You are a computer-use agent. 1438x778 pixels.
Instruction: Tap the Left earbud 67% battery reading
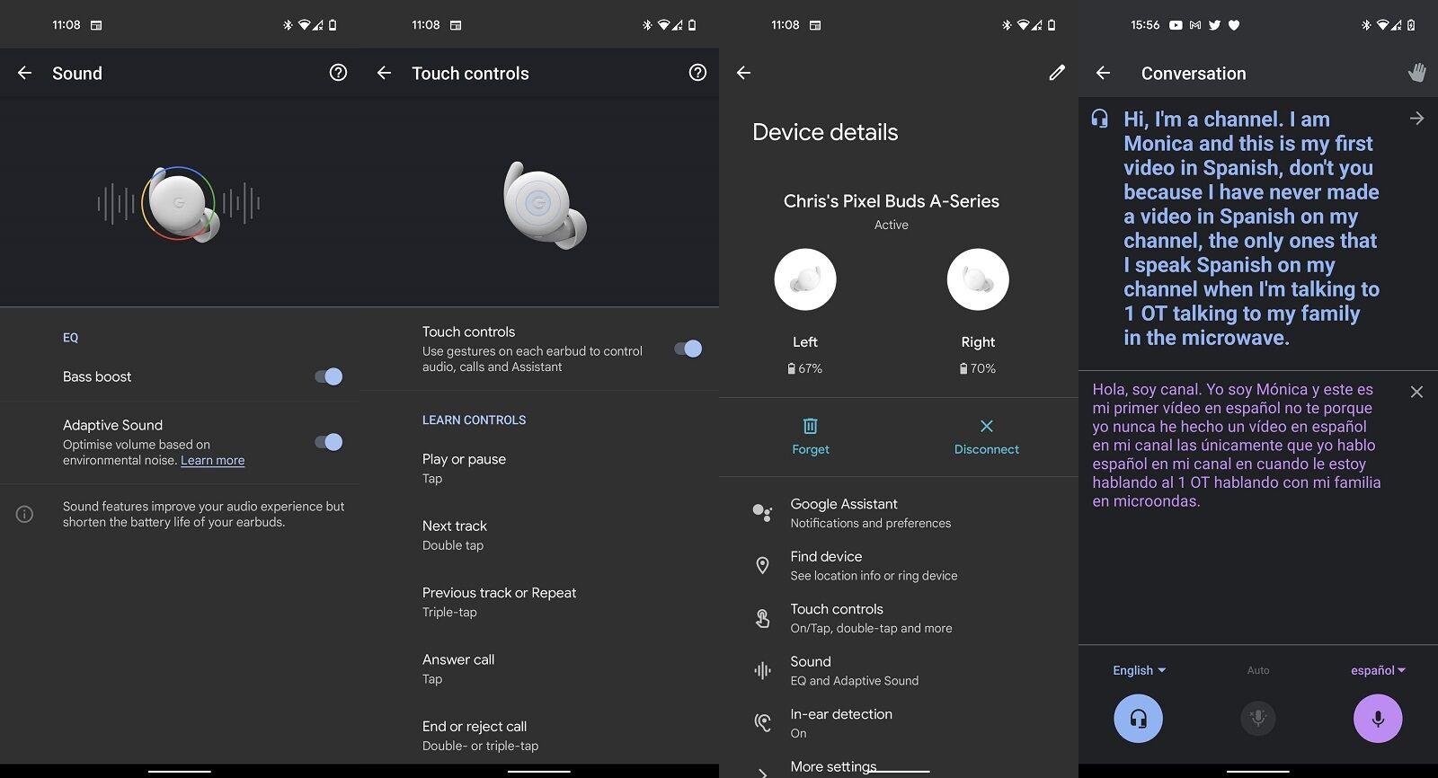[805, 368]
